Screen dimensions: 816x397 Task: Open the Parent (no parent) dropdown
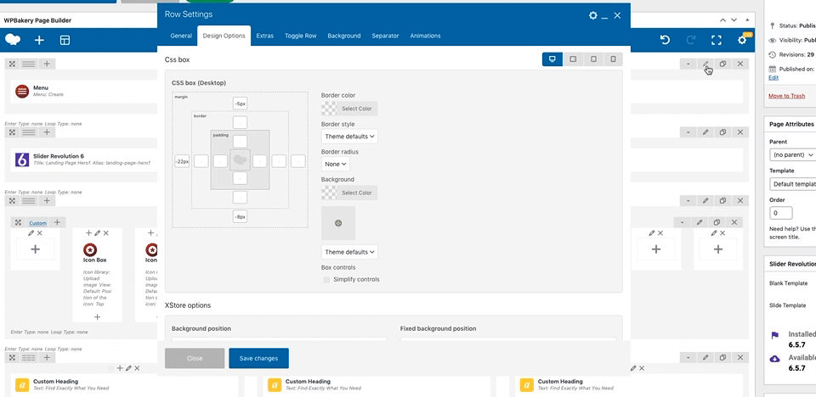pos(792,155)
